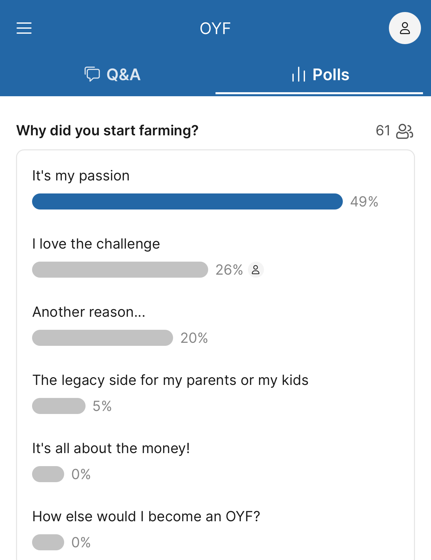Click the OYF event title
This screenshot has height=560, width=431.
point(215,29)
